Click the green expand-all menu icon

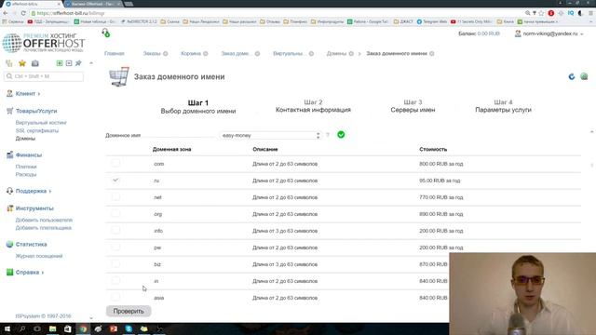click(x=60, y=63)
